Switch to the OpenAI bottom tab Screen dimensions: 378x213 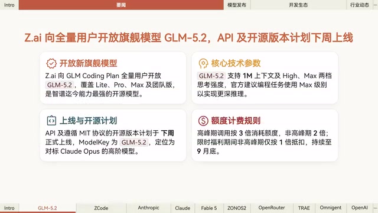point(360,208)
